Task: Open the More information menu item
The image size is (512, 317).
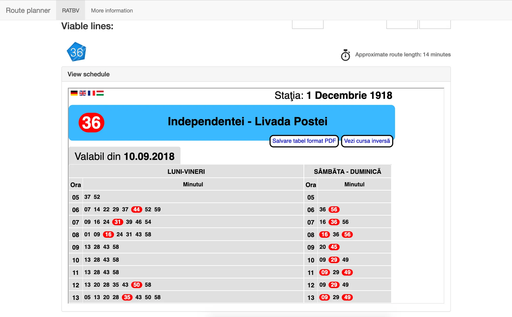Action: (112, 10)
